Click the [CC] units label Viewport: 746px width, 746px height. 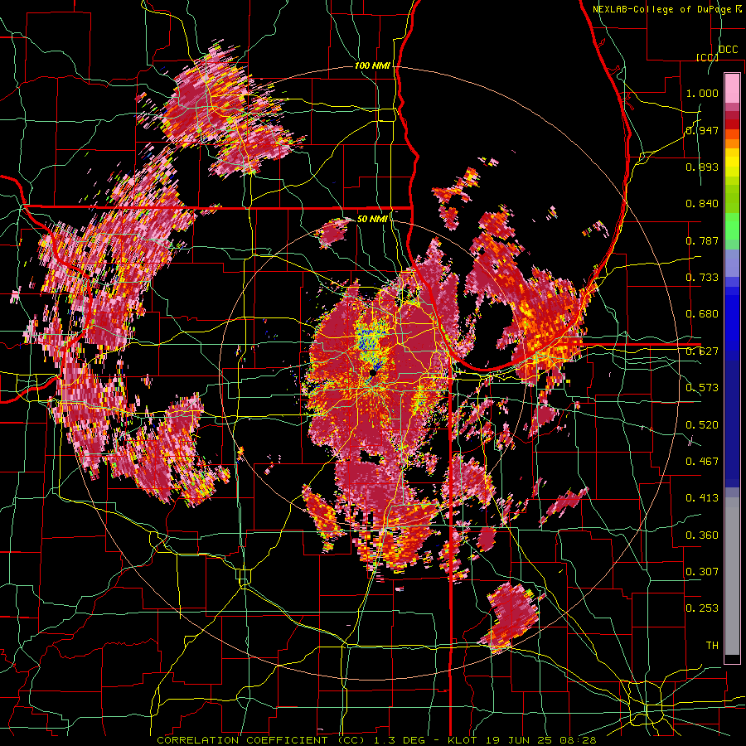point(707,57)
